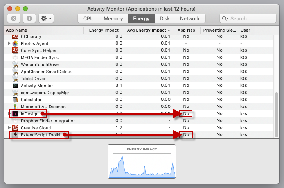Select the Creative Cloud process name

(x=36, y=128)
